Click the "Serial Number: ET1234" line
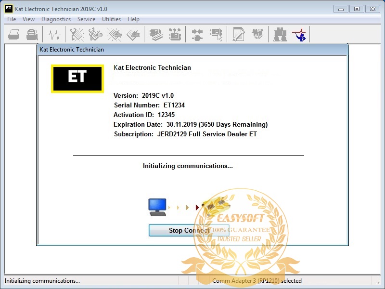Viewport: 385px width, 289px height. click(149, 105)
